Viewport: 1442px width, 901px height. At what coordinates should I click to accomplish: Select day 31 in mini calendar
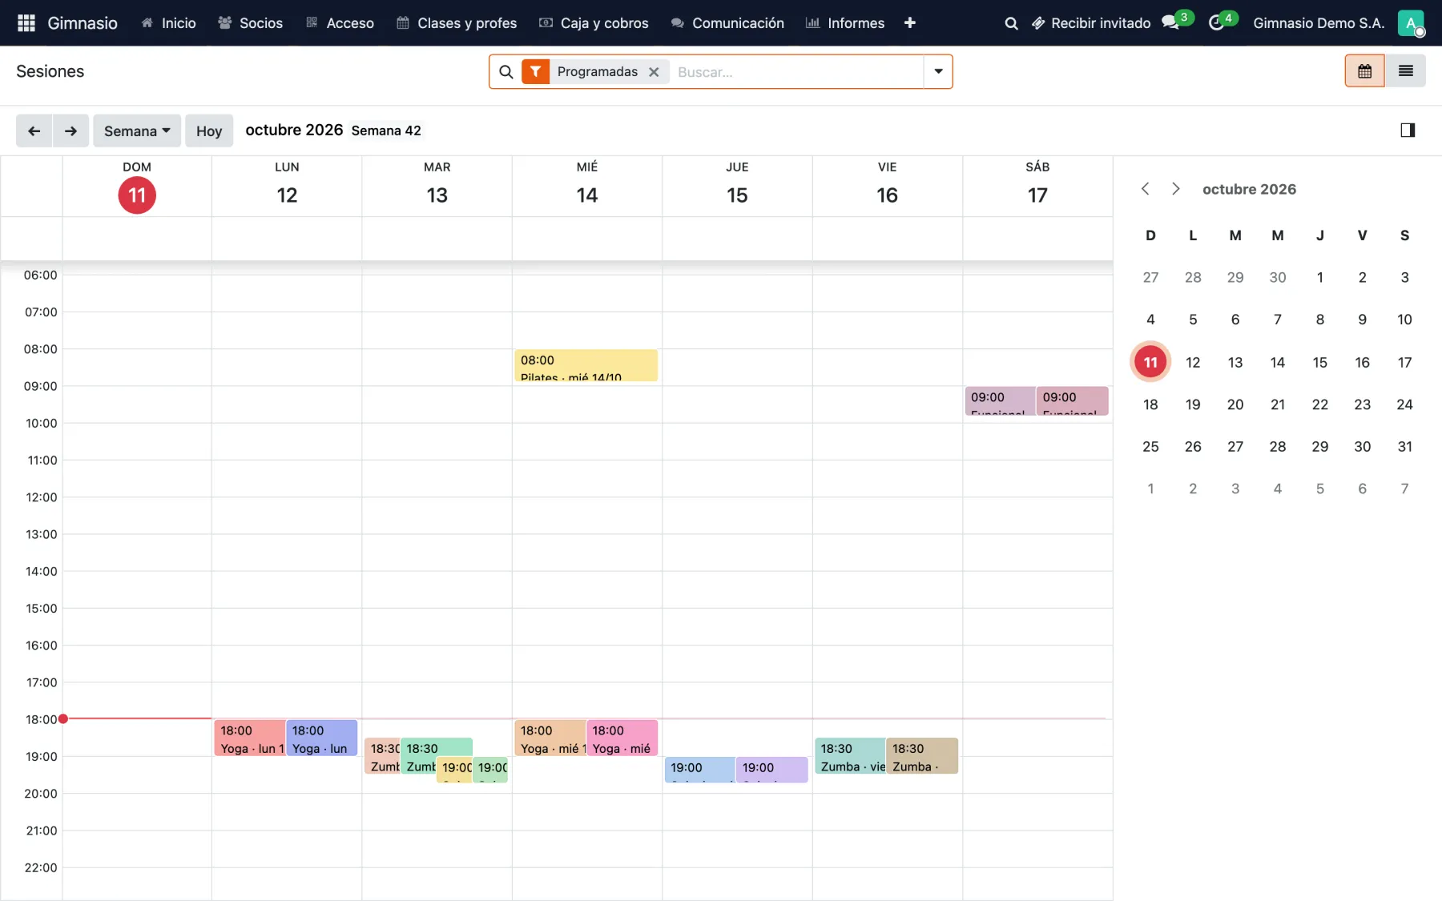click(x=1404, y=447)
